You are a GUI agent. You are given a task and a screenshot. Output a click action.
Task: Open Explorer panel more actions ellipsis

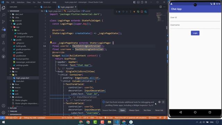35,7
